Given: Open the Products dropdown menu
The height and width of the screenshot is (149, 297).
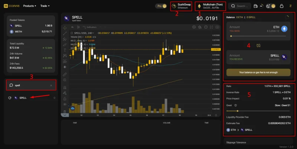Looking at the screenshot, I should click(30, 6).
